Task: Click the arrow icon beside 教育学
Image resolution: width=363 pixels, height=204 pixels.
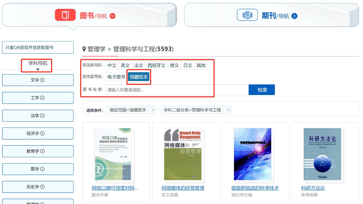Action: (x=42, y=151)
